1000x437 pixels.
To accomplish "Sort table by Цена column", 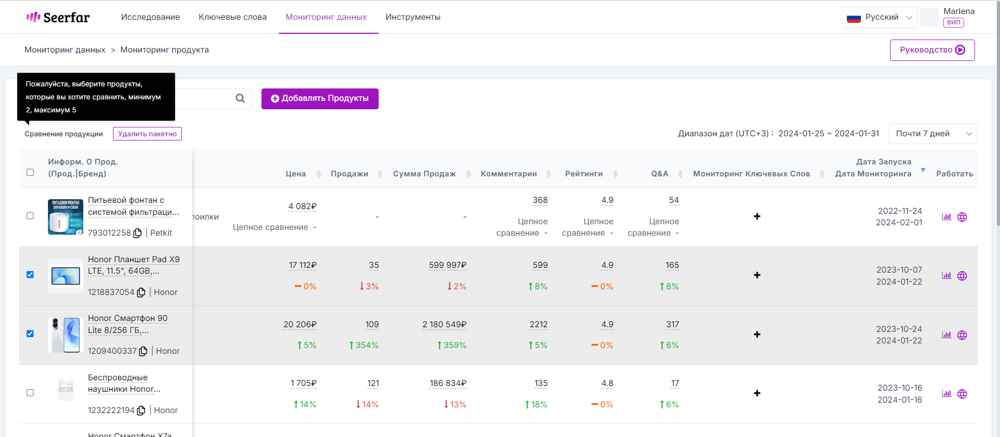I will click(x=319, y=174).
